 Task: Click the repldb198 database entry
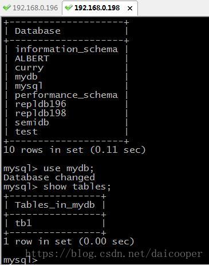[41, 113]
